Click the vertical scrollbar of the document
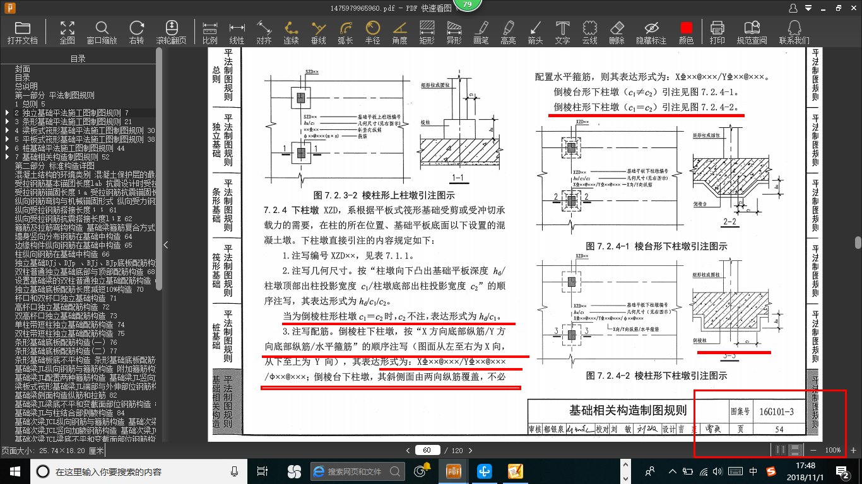This screenshot has width=862, height=484. coord(858,243)
